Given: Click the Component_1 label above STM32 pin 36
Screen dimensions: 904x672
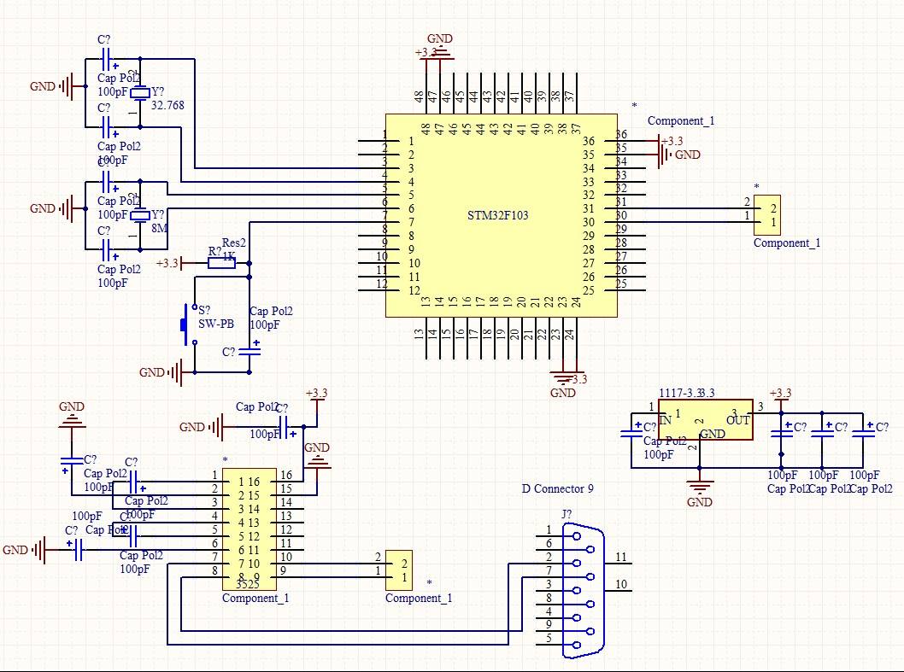Looking at the screenshot, I should tap(681, 120).
